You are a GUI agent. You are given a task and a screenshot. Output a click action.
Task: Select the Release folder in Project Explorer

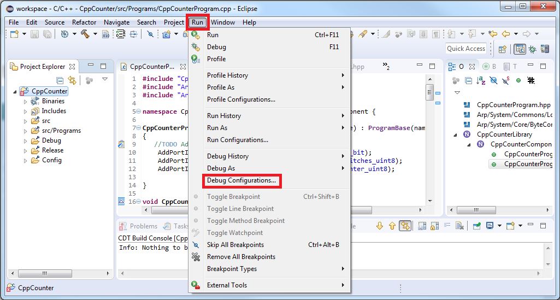(52, 150)
